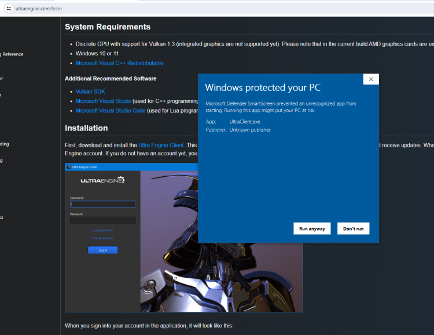434x335 pixels.
Task: Follow the Vulkan SDK link
Action: 90,91
